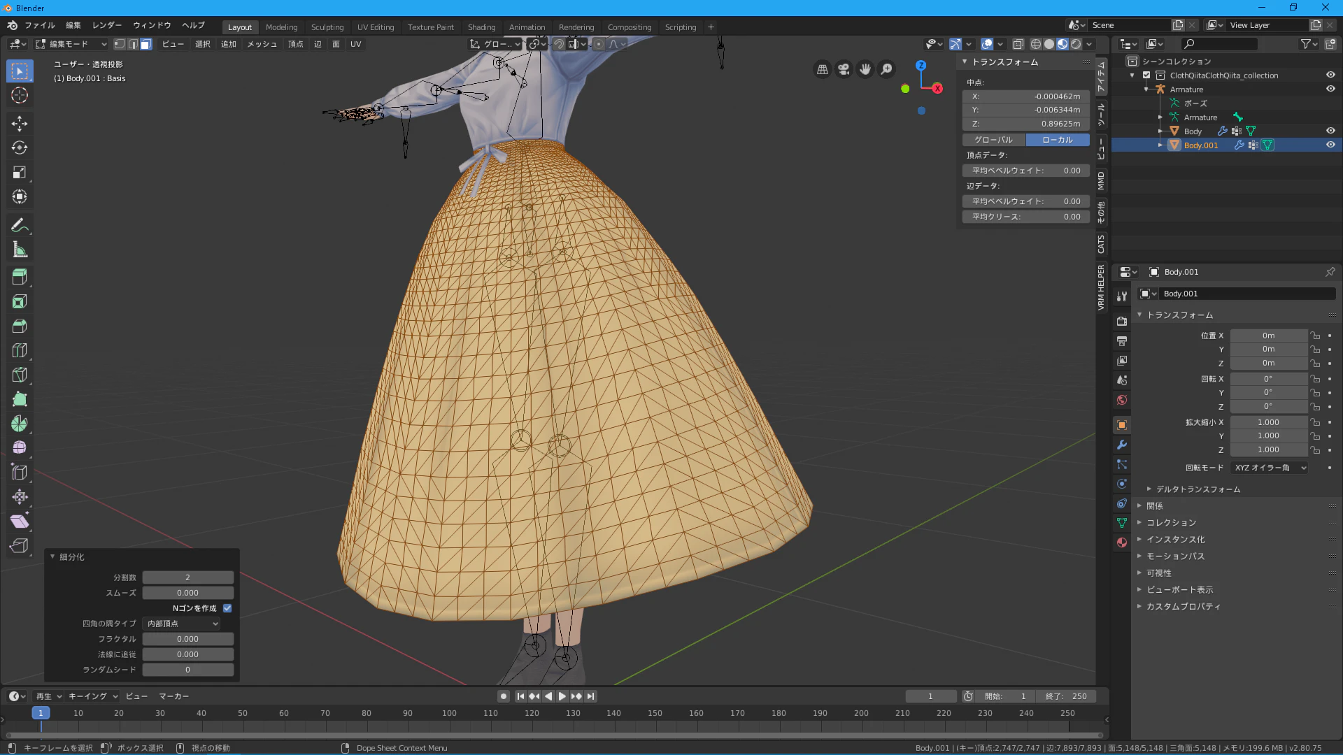Image resolution: width=1343 pixels, height=755 pixels.
Task: Open the Modifiers properties tab
Action: pos(1122,445)
